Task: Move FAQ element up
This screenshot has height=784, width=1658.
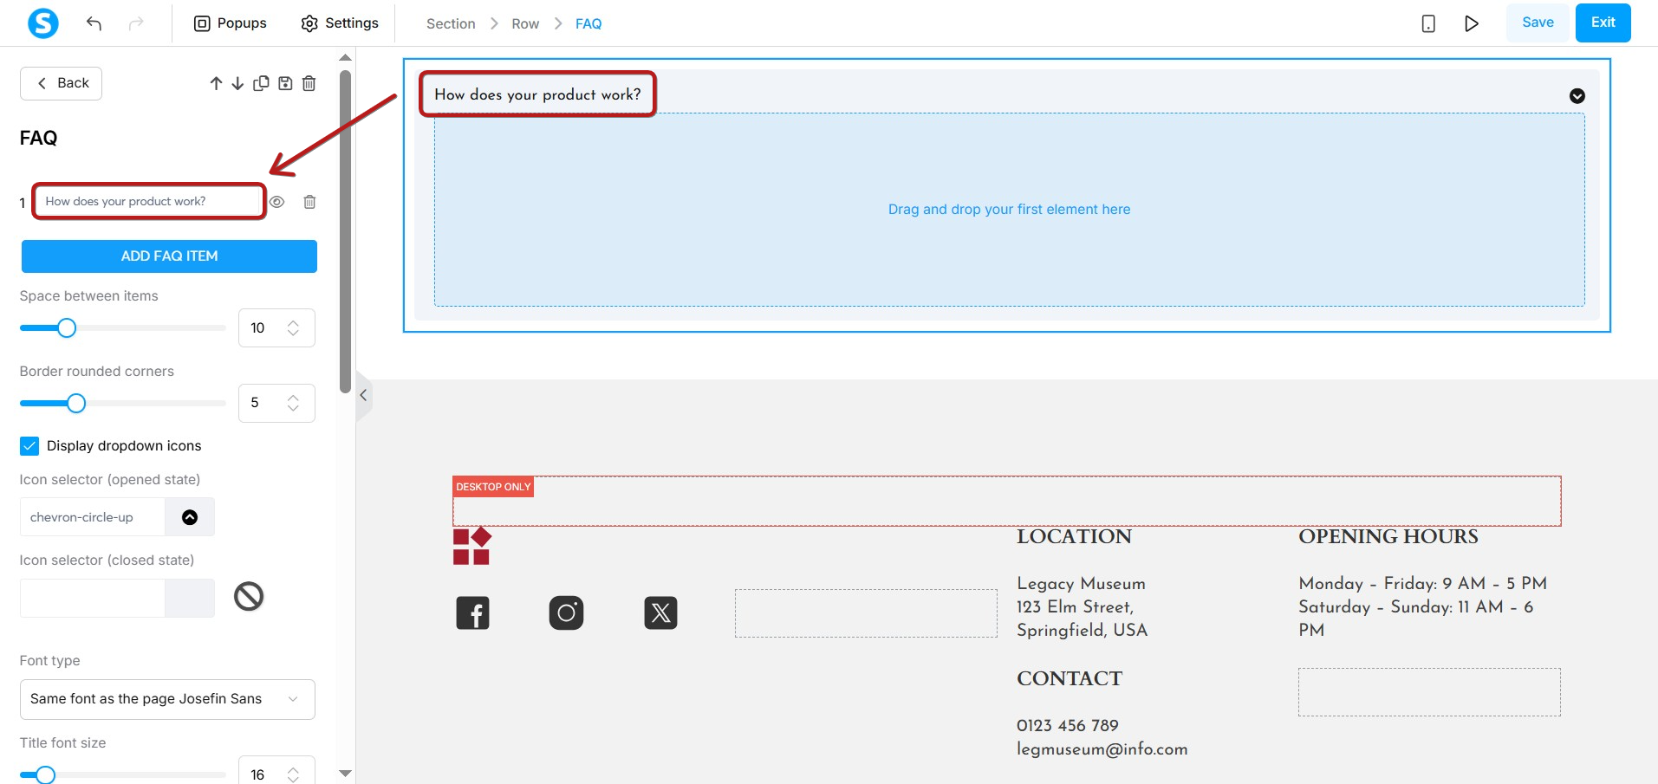Action: click(x=216, y=83)
